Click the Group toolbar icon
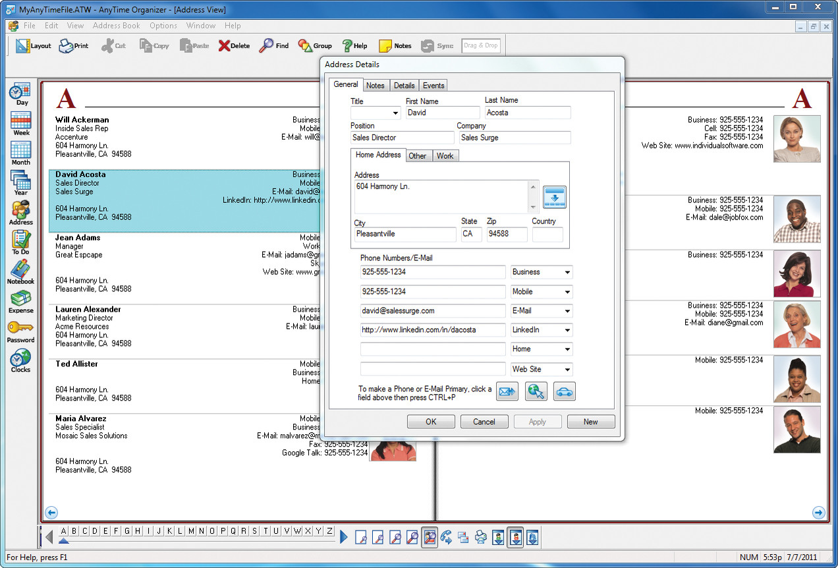This screenshot has height=568, width=838. [315, 45]
